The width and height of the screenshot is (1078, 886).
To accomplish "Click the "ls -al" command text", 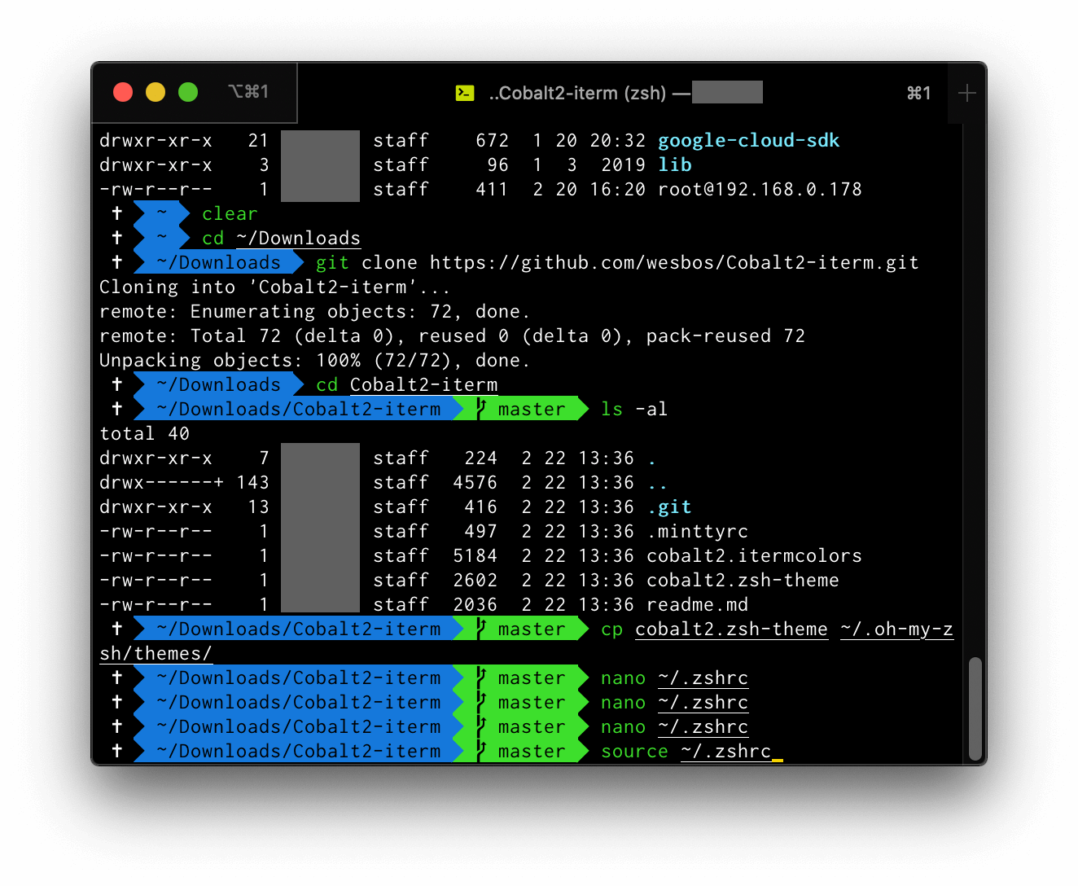I will (x=634, y=410).
